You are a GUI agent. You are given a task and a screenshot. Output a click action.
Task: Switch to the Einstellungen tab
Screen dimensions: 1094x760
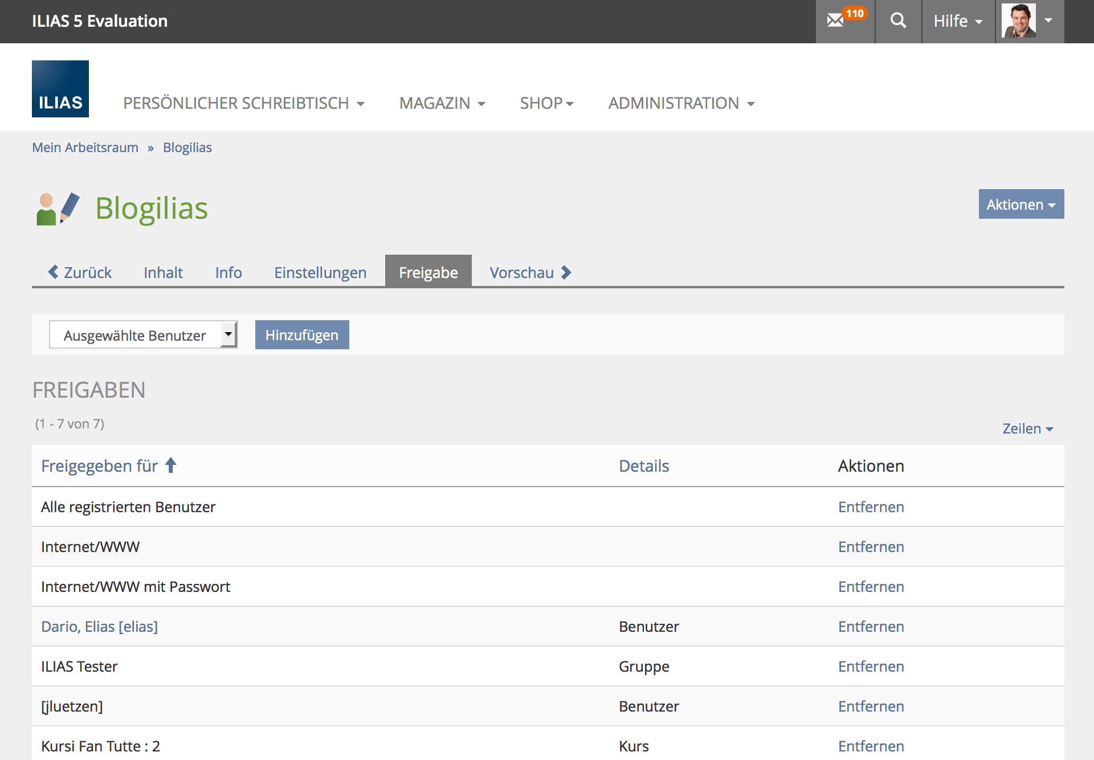(320, 272)
